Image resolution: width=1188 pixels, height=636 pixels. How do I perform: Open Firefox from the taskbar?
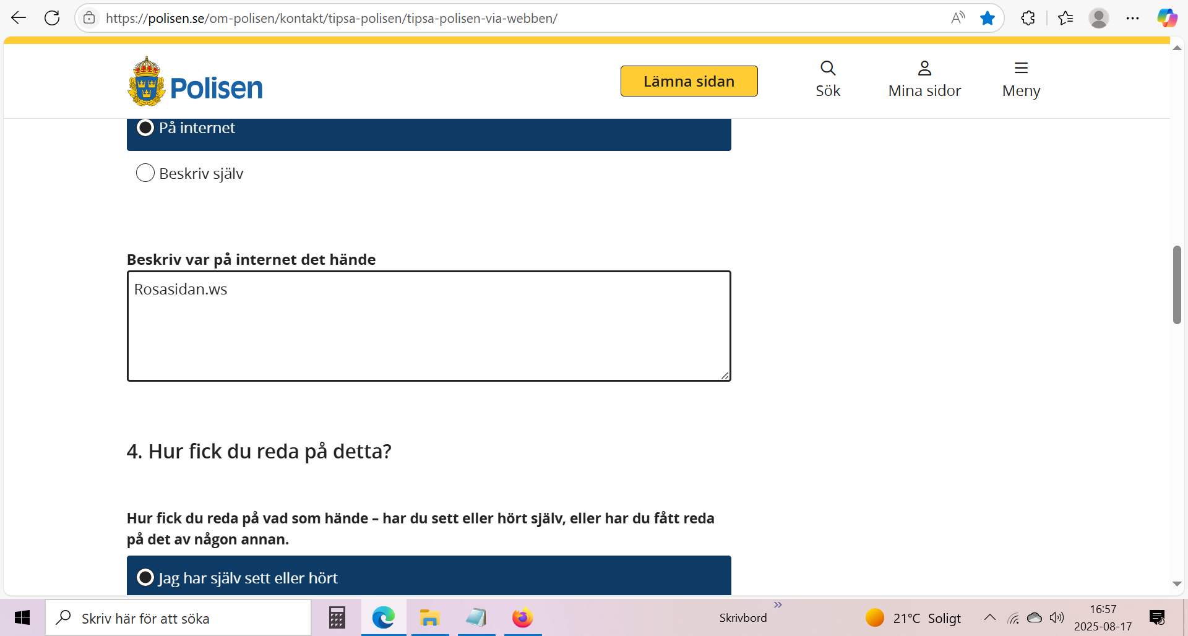click(x=522, y=617)
